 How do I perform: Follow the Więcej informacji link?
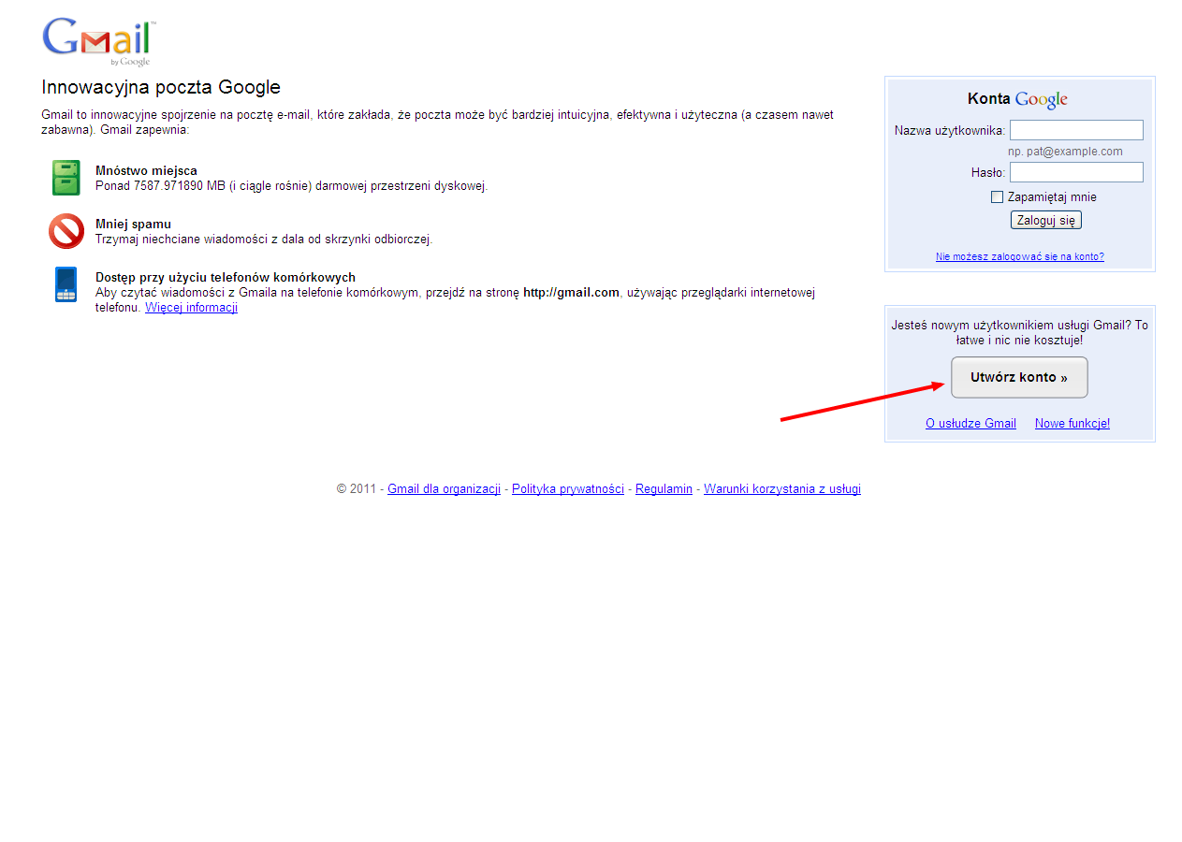[191, 308]
